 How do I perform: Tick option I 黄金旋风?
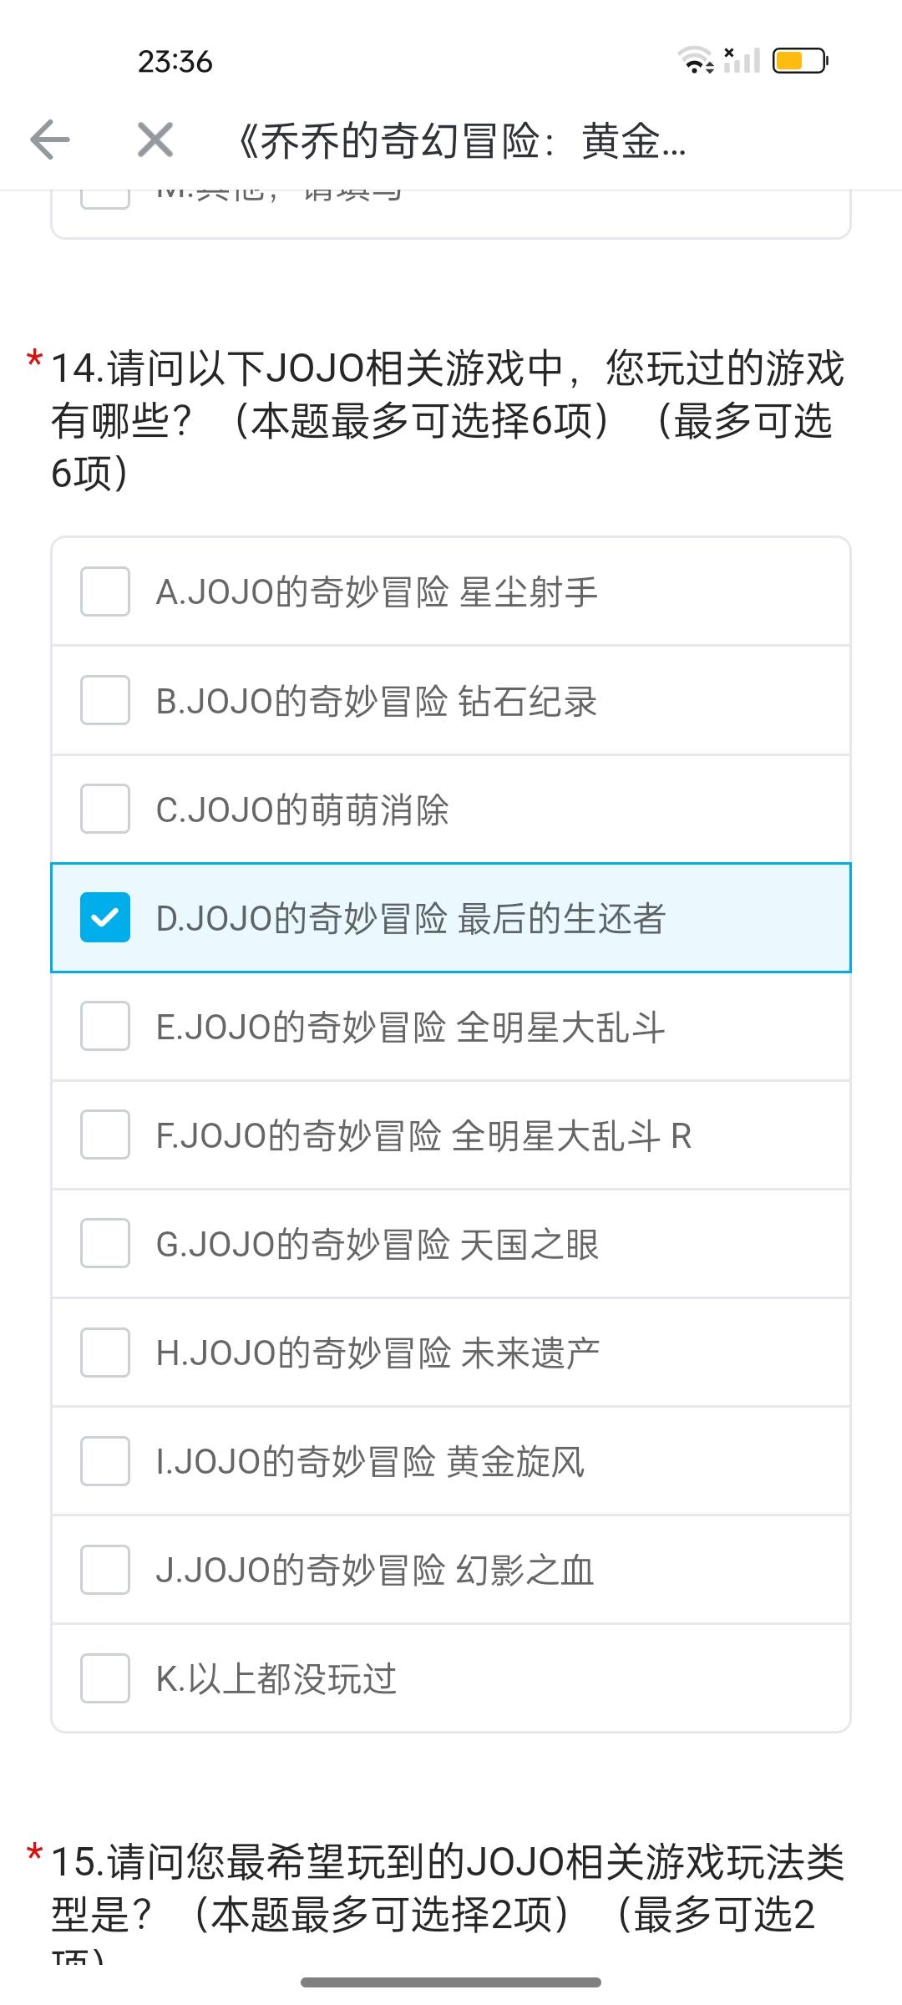click(105, 1461)
